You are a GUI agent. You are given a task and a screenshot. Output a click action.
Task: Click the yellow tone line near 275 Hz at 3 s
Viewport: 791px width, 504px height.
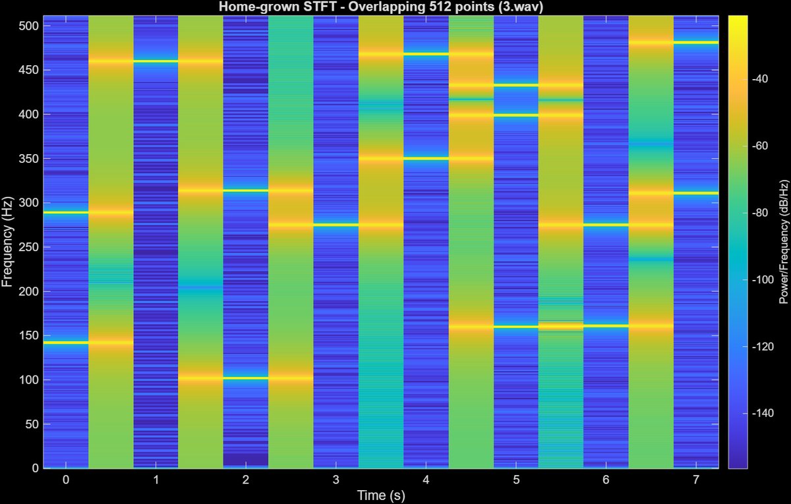(336, 225)
